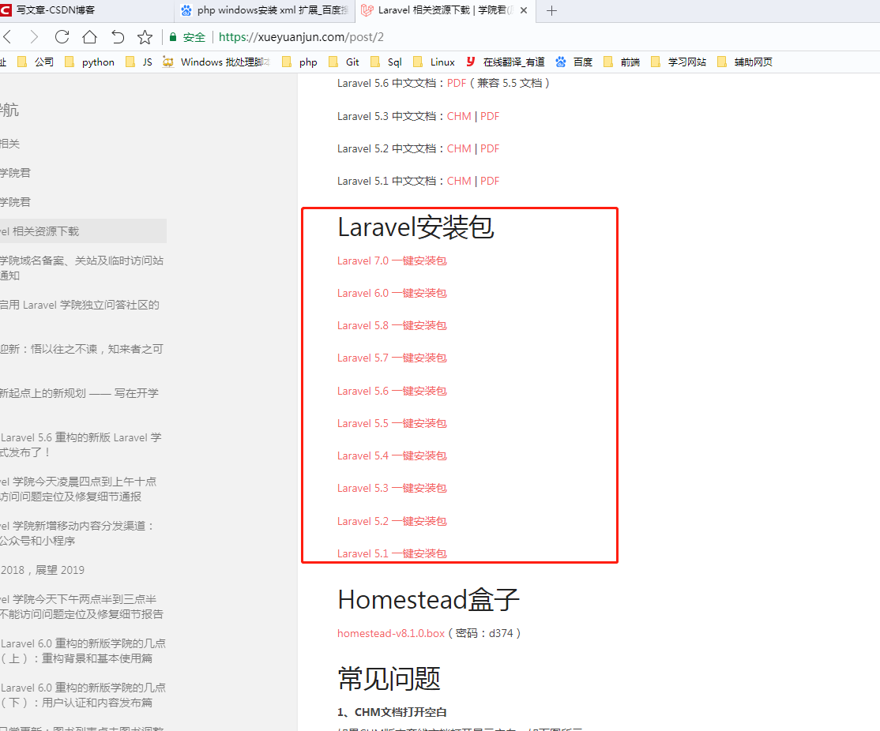Download the Laravel 5.1 CHM document
The height and width of the screenshot is (731, 880).
459,182
